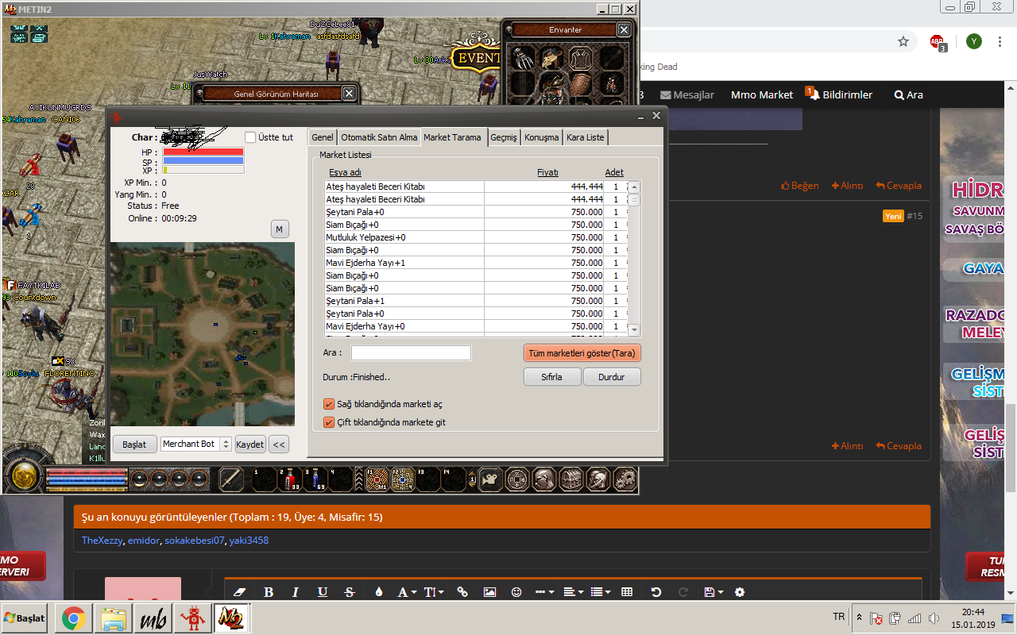The width and height of the screenshot is (1017, 635).
Task: Insert an image in the forum editor
Action: (x=489, y=592)
